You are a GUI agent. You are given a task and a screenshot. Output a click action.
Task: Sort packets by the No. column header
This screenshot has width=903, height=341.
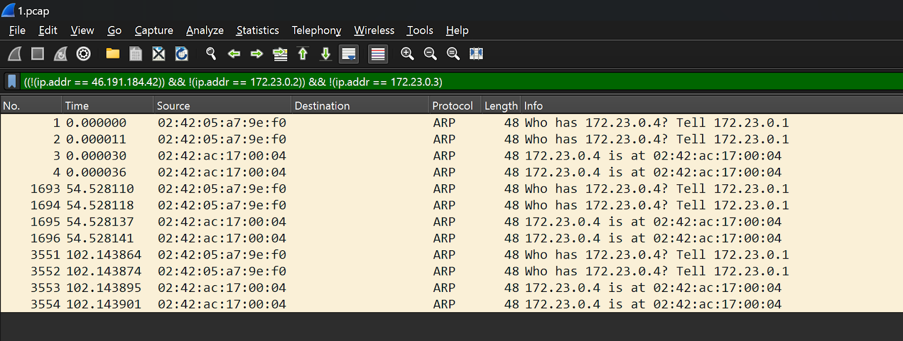click(x=31, y=105)
